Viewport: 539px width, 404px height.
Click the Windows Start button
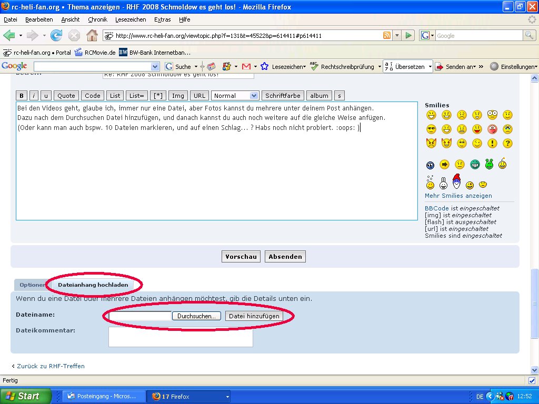pos(25,396)
